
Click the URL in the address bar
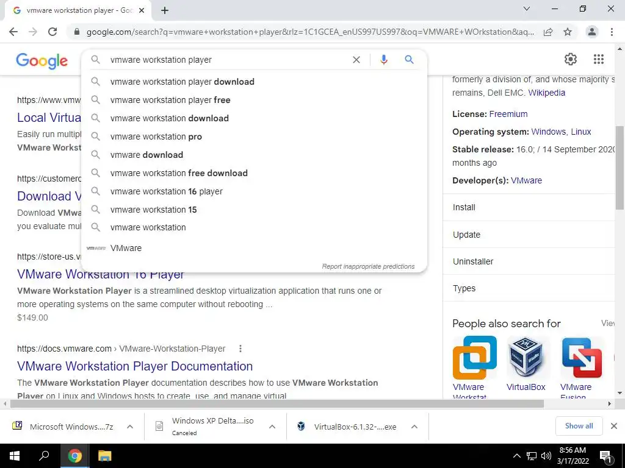click(x=310, y=32)
